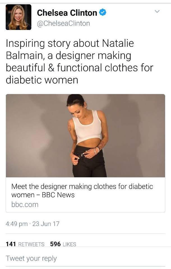View the 141 count of retweets
Viewport: 171px width, 269px height.
point(11,244)
